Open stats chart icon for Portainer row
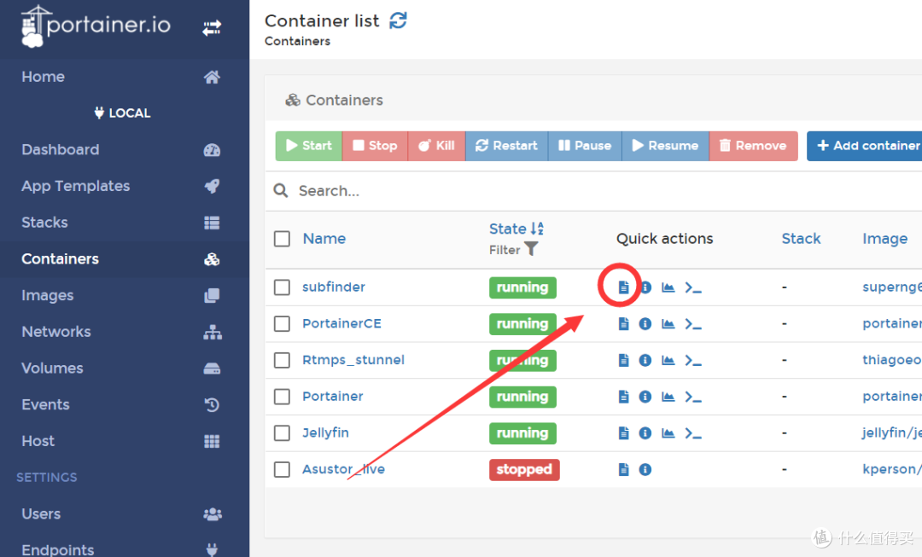 [x=668, y=397]
